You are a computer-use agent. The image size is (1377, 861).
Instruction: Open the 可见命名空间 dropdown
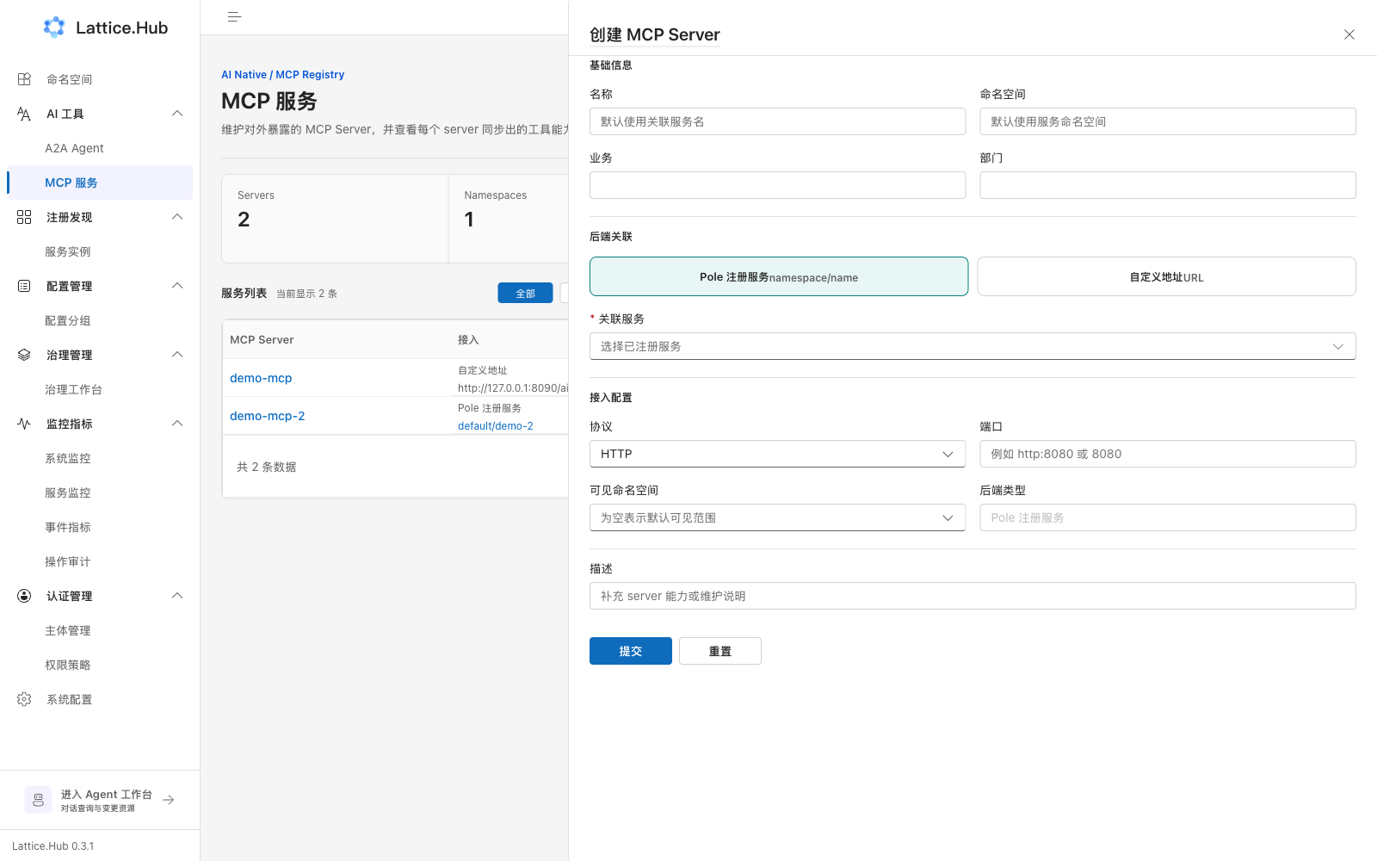(777, 517)
